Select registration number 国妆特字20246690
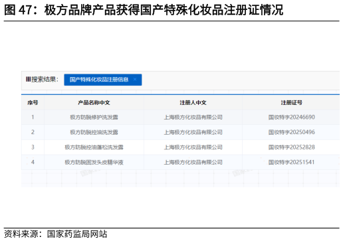 click(291, 117)
